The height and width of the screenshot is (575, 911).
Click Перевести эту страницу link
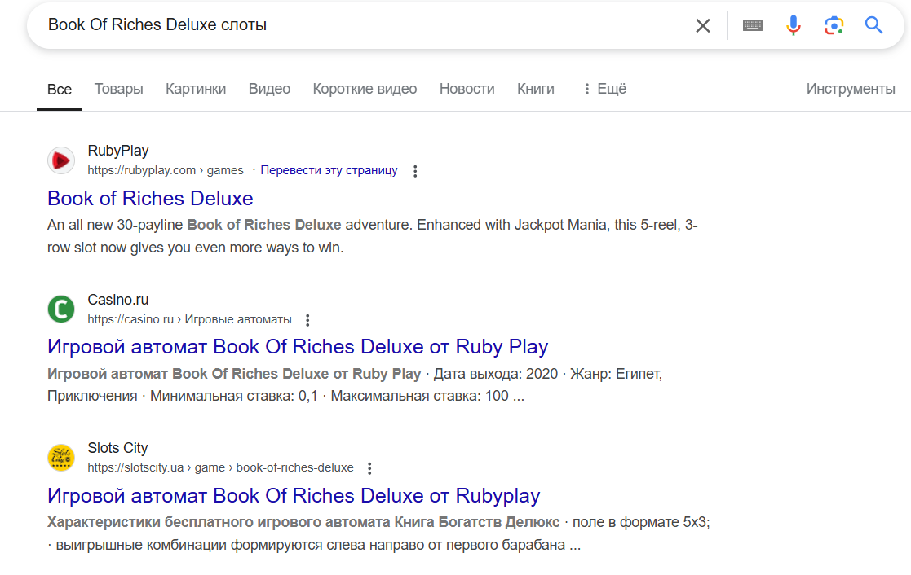329,170
